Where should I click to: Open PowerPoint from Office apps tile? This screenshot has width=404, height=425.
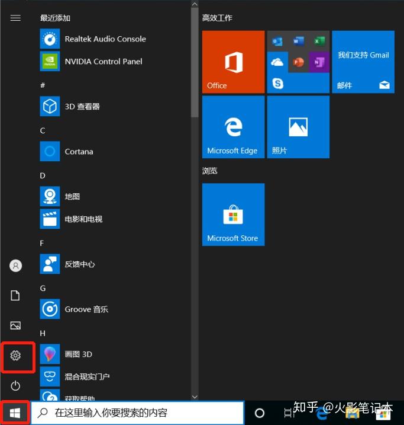pos(298,62)
